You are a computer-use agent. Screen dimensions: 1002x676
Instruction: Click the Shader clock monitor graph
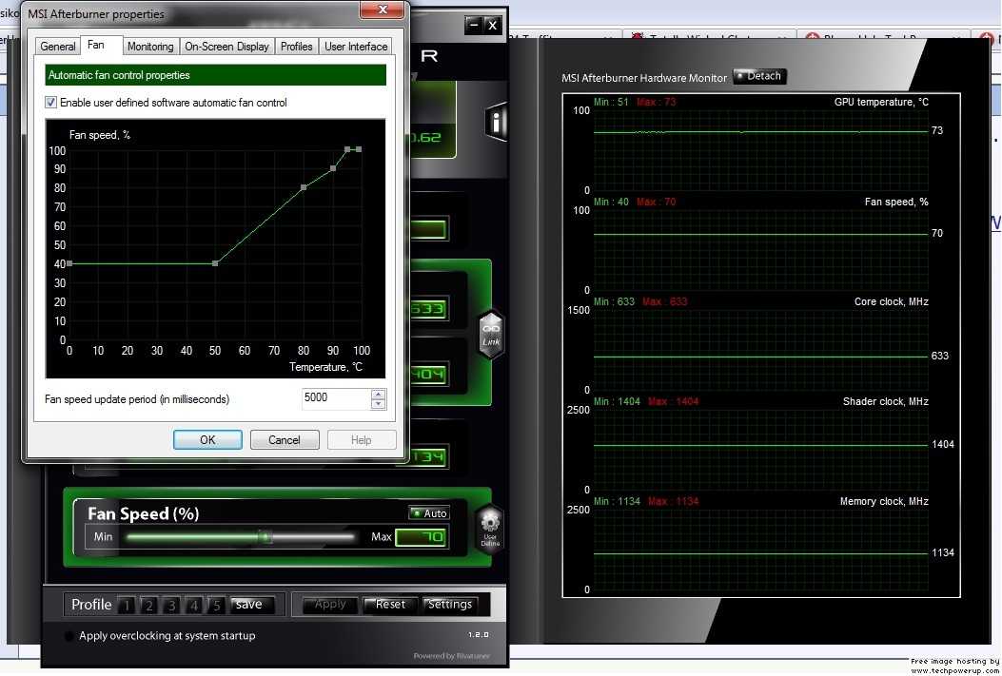click(760, 450)
